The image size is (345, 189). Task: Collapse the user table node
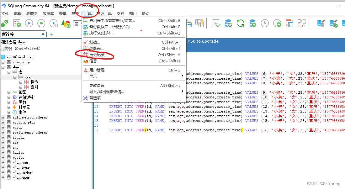pyautogui.click(x=15, y=77)
